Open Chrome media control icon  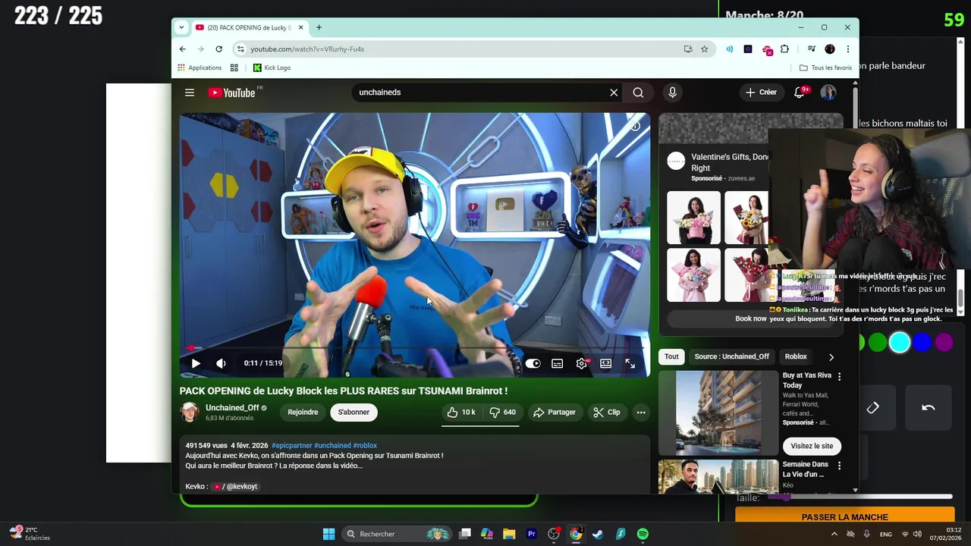(x=811, y=49)
